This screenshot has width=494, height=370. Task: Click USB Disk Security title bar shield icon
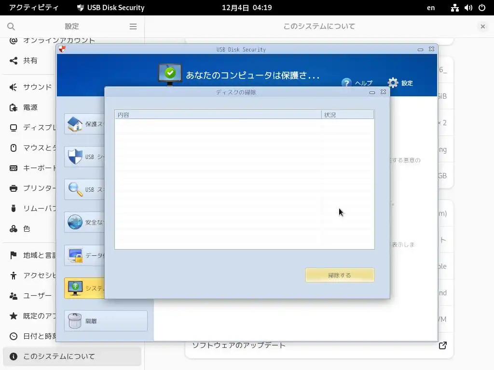tap(62, 49)
